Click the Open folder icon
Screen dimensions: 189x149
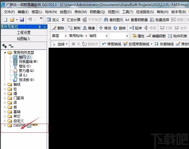pyautogui.click(x=12, y=20)
